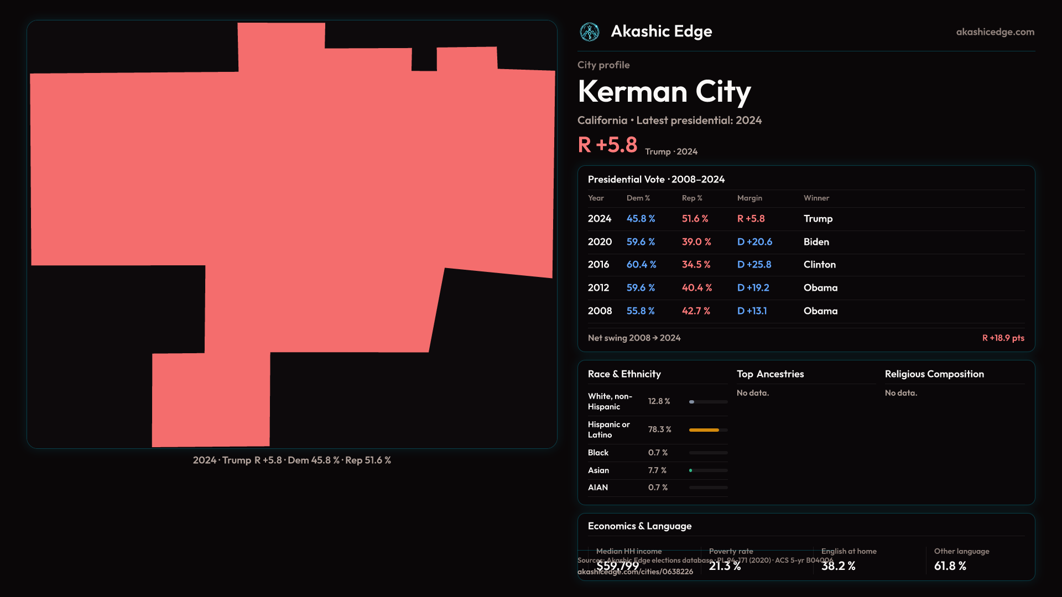
Task: Click the Top Ancestries section heading
Action: pyautogui.click(x=770, y=374)
